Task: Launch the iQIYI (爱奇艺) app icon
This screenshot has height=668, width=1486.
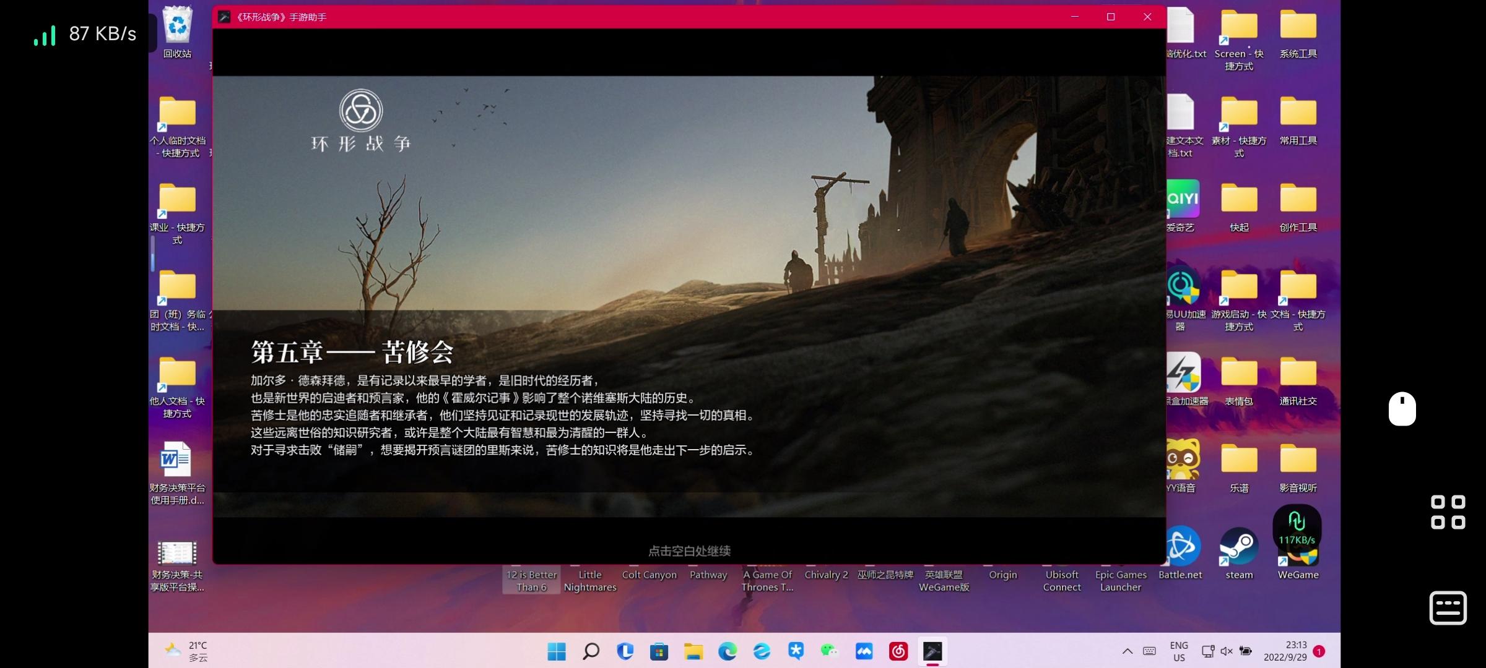Action: (x=1183, y=205)
